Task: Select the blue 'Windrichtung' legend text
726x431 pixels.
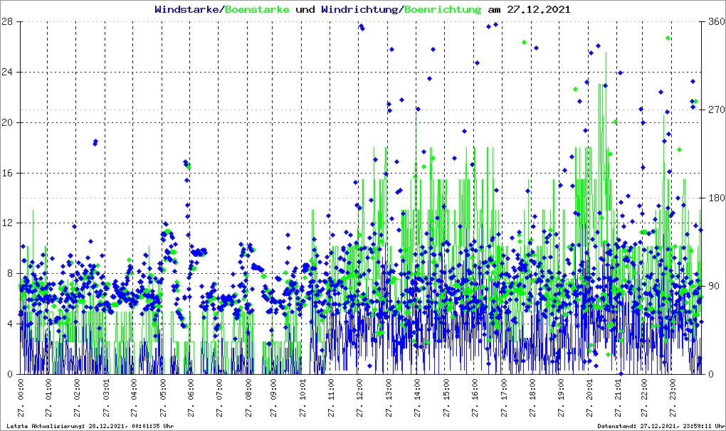Action: point(360,10)
